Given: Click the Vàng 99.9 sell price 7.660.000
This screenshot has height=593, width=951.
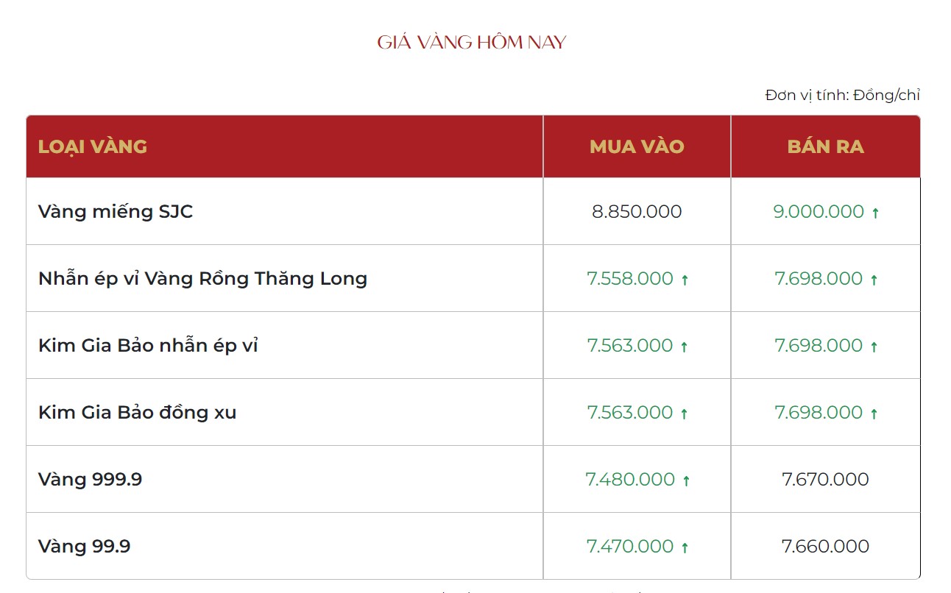Looking at the screenshot, I should point(825,547).
